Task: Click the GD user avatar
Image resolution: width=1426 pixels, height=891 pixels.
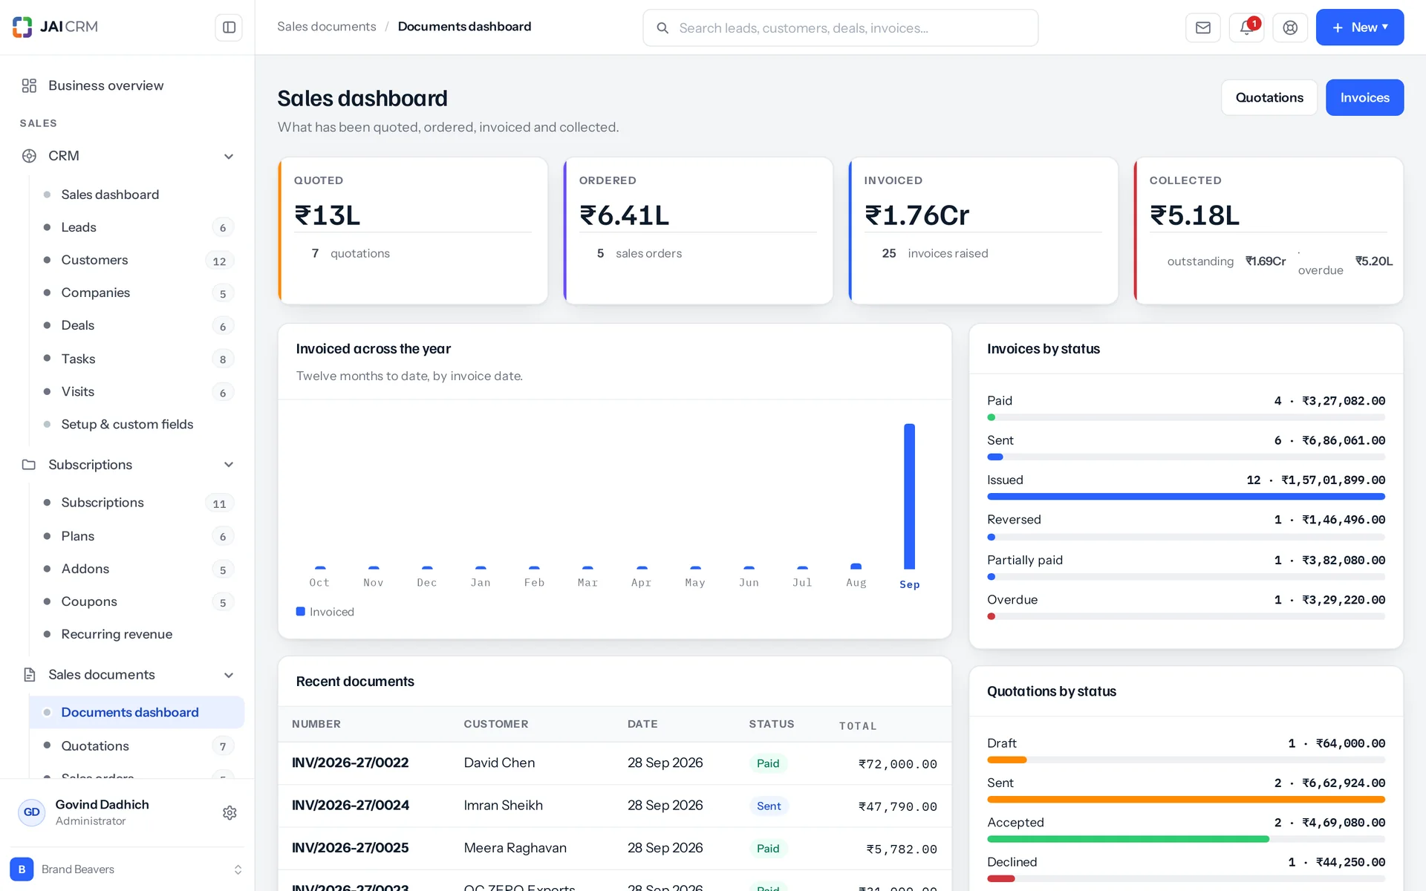Action: coord(31,812)
